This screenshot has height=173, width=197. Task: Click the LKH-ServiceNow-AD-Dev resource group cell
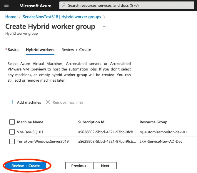[x=161, y=141]
